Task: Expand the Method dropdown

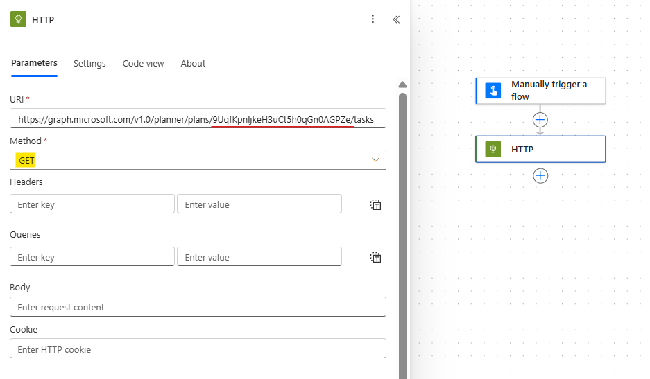Action: 198,160
